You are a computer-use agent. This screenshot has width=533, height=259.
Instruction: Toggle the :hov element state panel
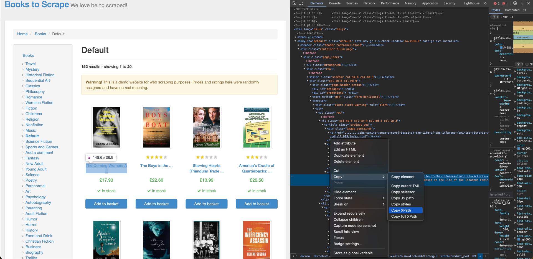[x=504, y=17]
